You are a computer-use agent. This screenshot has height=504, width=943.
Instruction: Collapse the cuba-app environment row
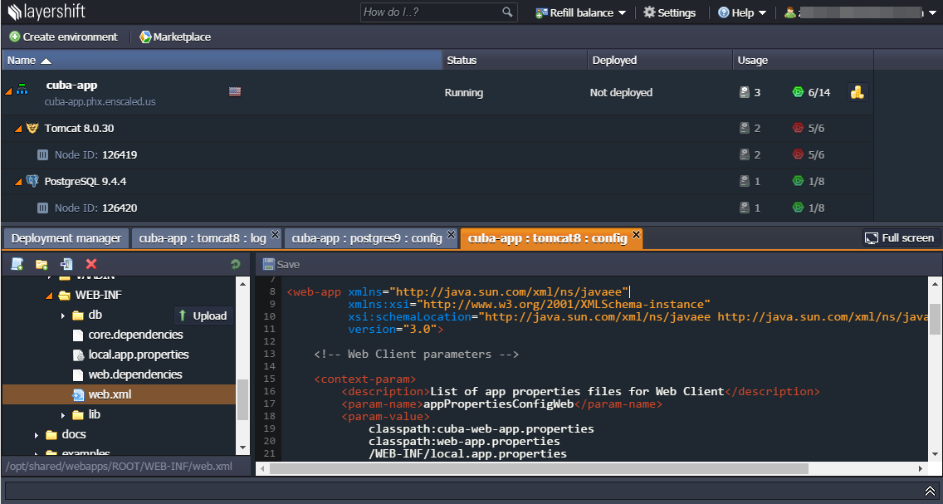pos(8,91)
